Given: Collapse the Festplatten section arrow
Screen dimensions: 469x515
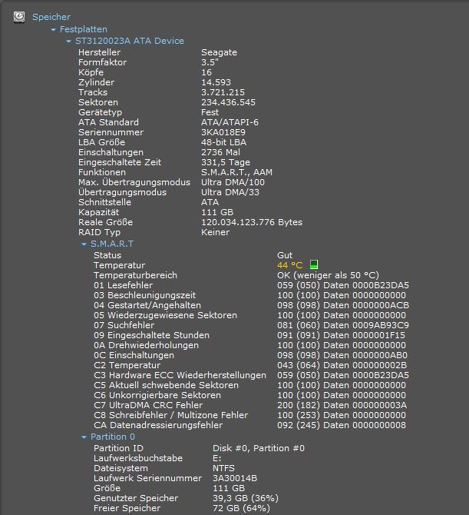Looking at the screenshot, I should (x=54, y=30).
